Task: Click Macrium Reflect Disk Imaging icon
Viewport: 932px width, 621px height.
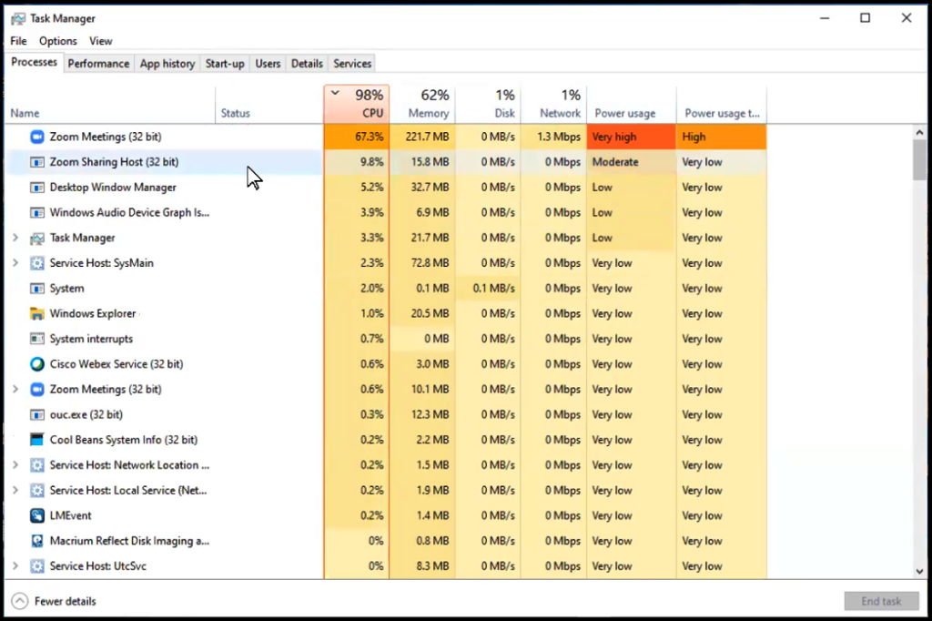Action: pyautogui.click(x=36, y=541)
